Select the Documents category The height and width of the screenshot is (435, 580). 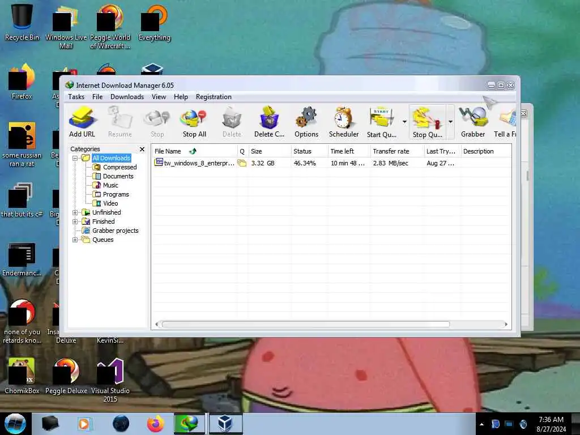(x=118, y=177)
